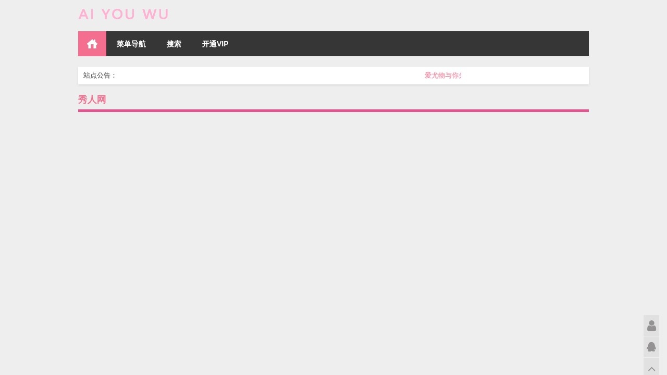Click the QQ penguin contact icon
This screenshot has width=667, height=375.
point(651,347)
